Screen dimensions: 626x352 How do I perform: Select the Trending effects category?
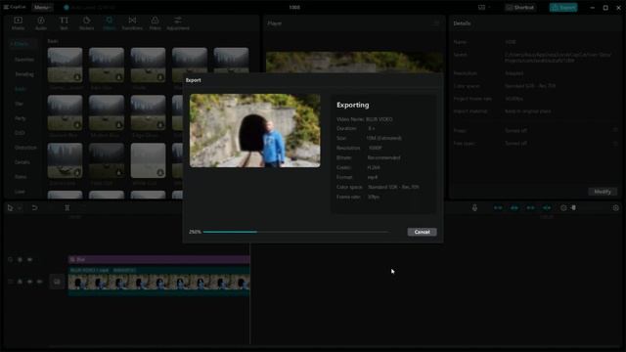(24, 74)
